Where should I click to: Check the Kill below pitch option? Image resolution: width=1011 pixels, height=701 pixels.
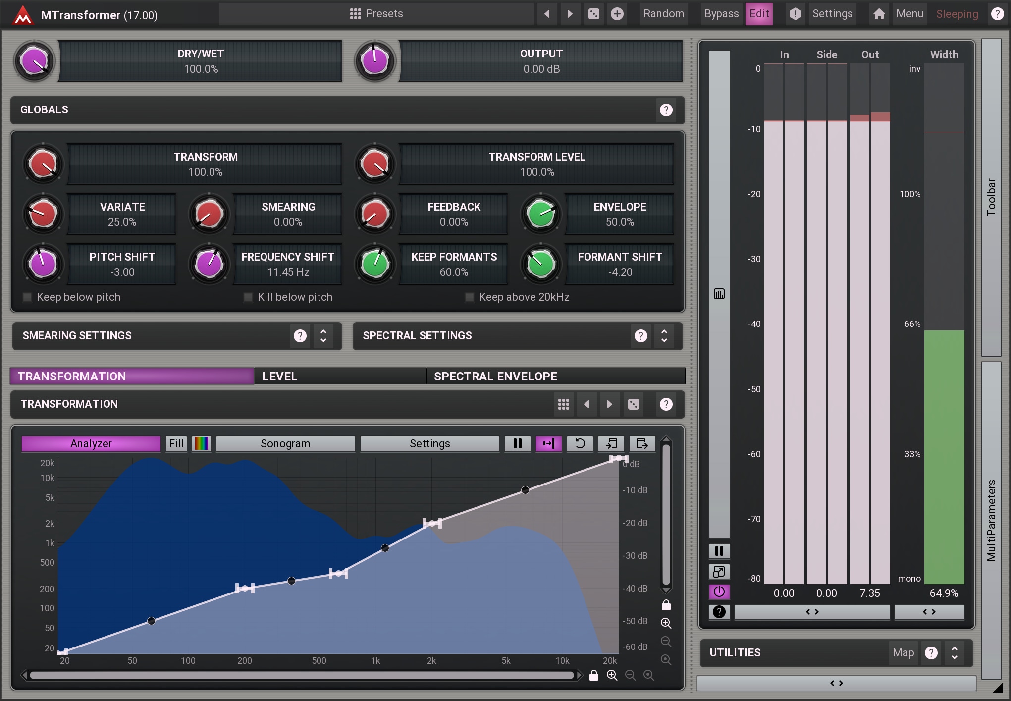(x=248, y=297)
